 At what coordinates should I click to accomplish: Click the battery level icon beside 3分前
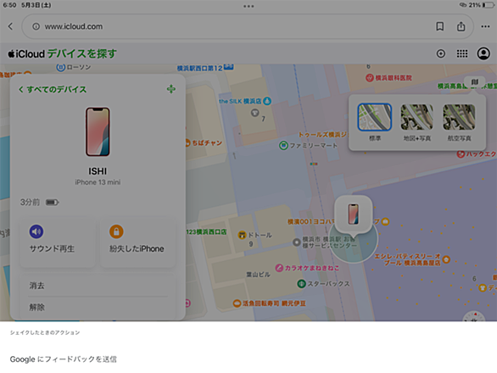coord(53,203)
